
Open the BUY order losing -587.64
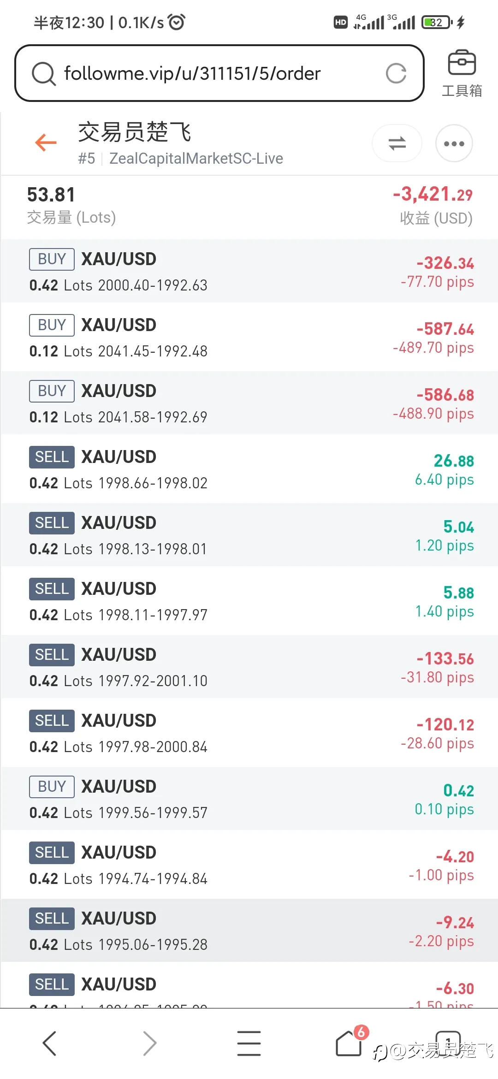point(249,338)
